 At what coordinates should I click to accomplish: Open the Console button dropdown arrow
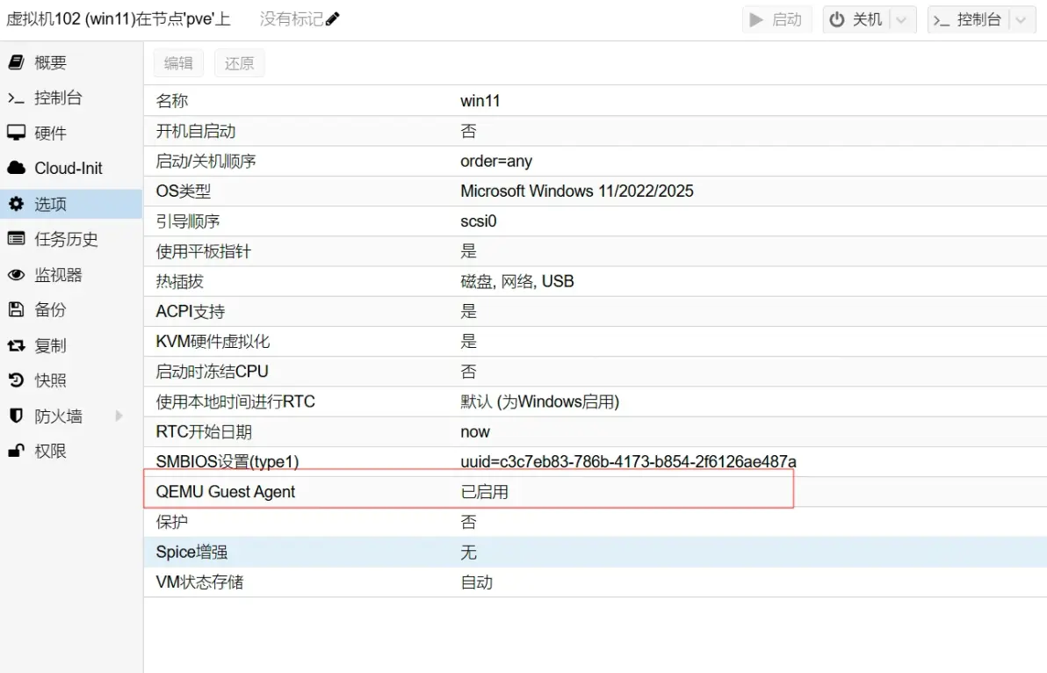[x=1022, y=19]
